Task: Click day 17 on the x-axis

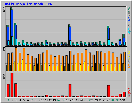Action: click(70, 100)
